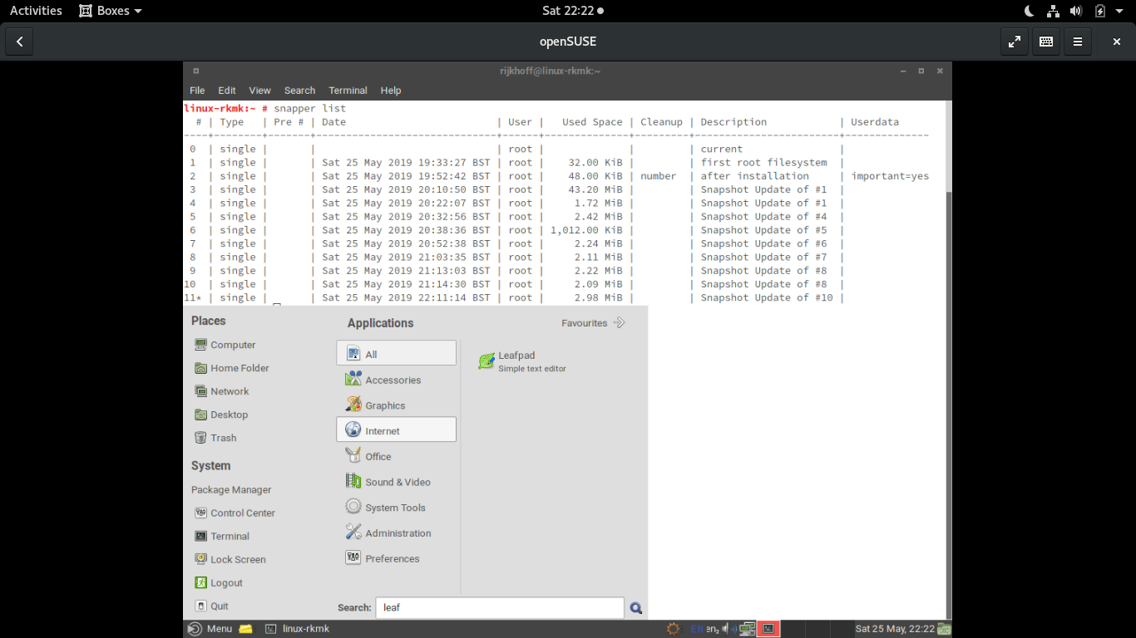Select the System Tools category

(396, 508)
